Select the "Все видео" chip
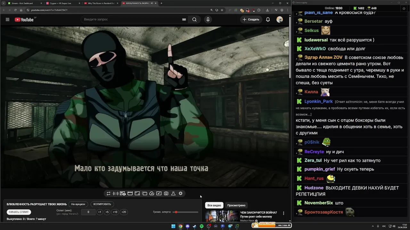Viewport: 410px width, 230px height. pyautogui.click(x=214, y=205)
